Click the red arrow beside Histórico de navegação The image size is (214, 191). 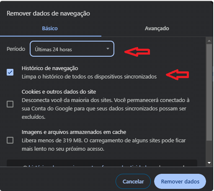click(x=178, y=75)
